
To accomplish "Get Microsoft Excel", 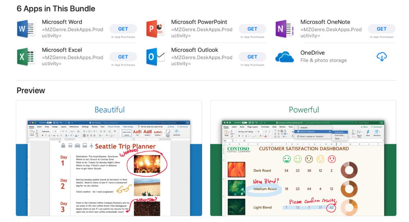I will tap(123, 57).
